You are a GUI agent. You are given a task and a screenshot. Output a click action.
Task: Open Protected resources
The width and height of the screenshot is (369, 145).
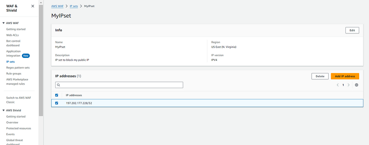pos(19,128)
